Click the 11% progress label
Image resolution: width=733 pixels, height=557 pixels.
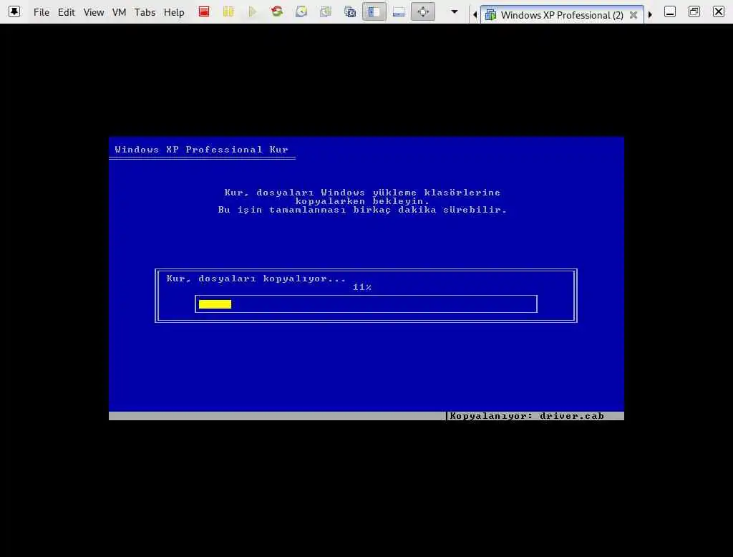tap(362, 287)
